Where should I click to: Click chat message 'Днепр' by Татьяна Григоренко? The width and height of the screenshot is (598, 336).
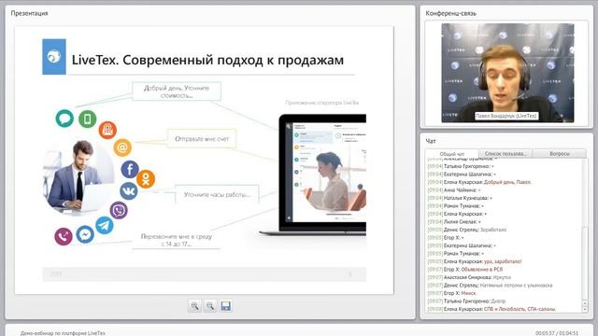498,301
